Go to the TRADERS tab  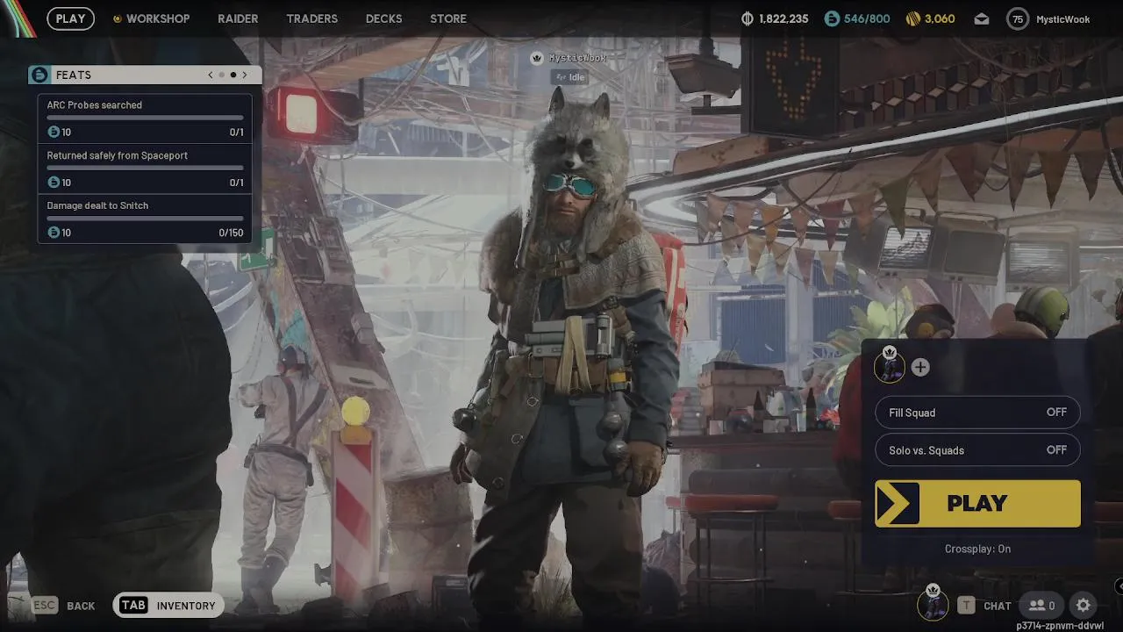[x=311, y=18]
